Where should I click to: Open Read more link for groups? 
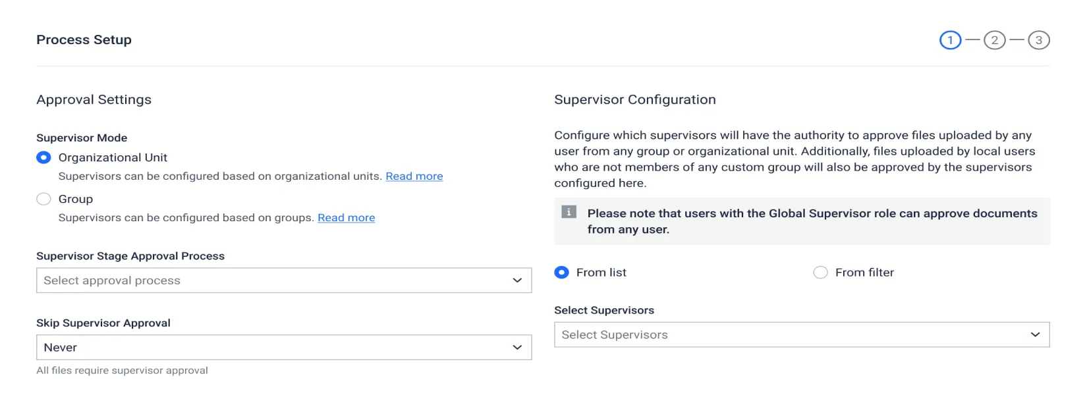(346, 218)
